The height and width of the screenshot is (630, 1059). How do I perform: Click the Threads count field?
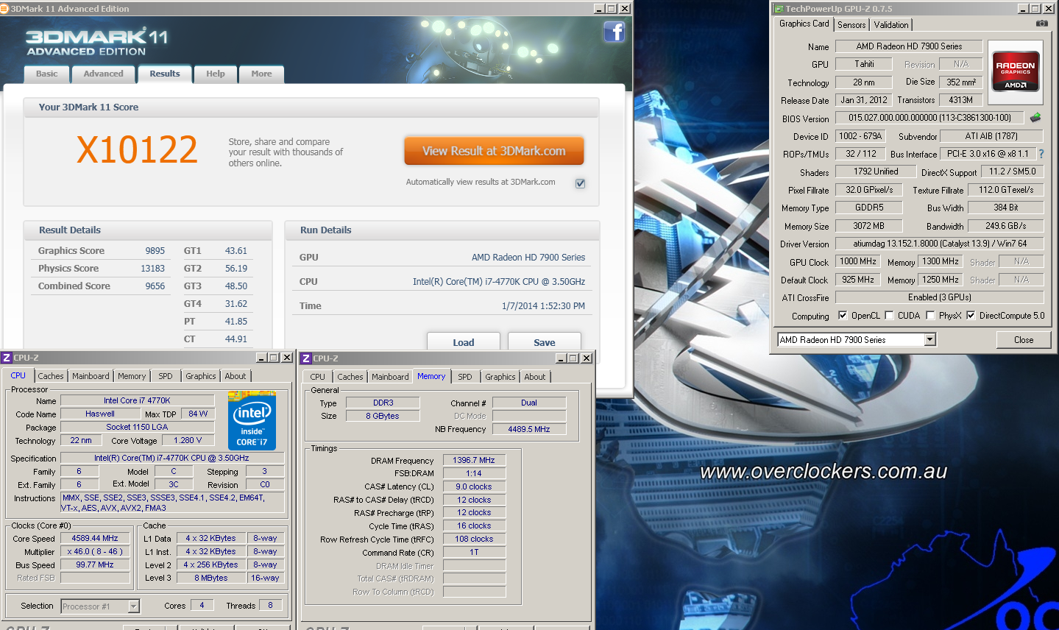pos(270,605)
